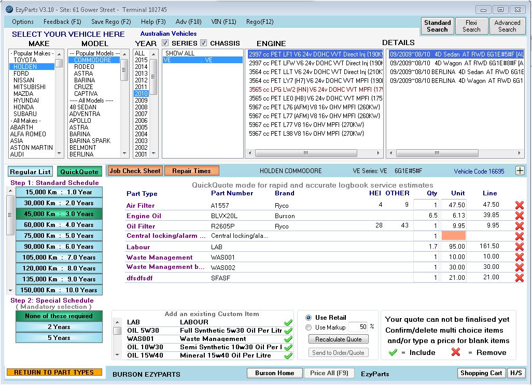Open the Shopping Cart
The height and width of the screenshot is (385, 532).
482,373
